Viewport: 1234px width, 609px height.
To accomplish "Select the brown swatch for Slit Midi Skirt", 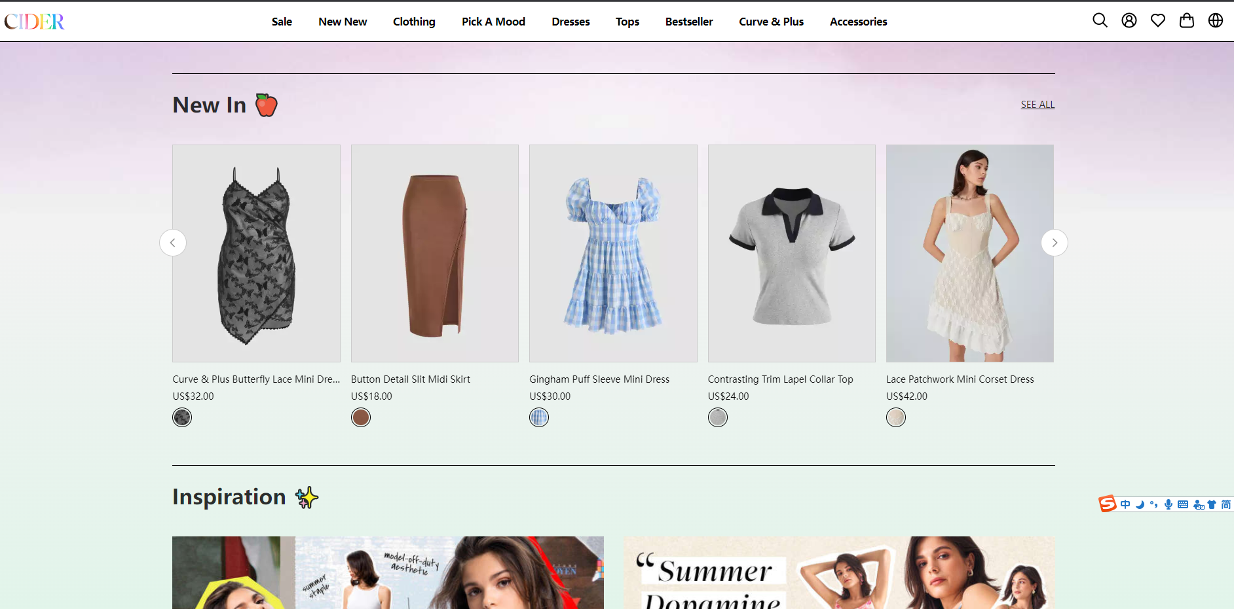I will click(x=361, y=417).
